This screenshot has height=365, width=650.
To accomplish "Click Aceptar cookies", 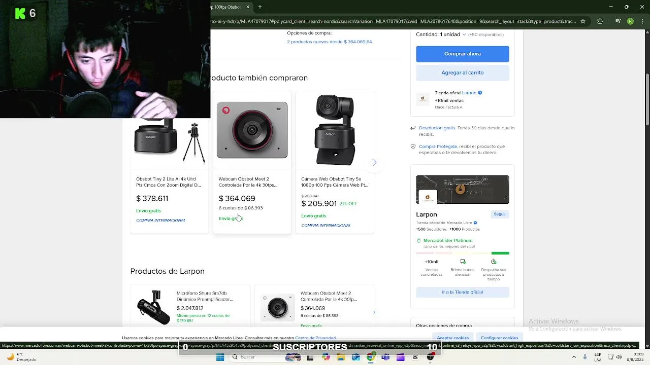I will [453, 338].
